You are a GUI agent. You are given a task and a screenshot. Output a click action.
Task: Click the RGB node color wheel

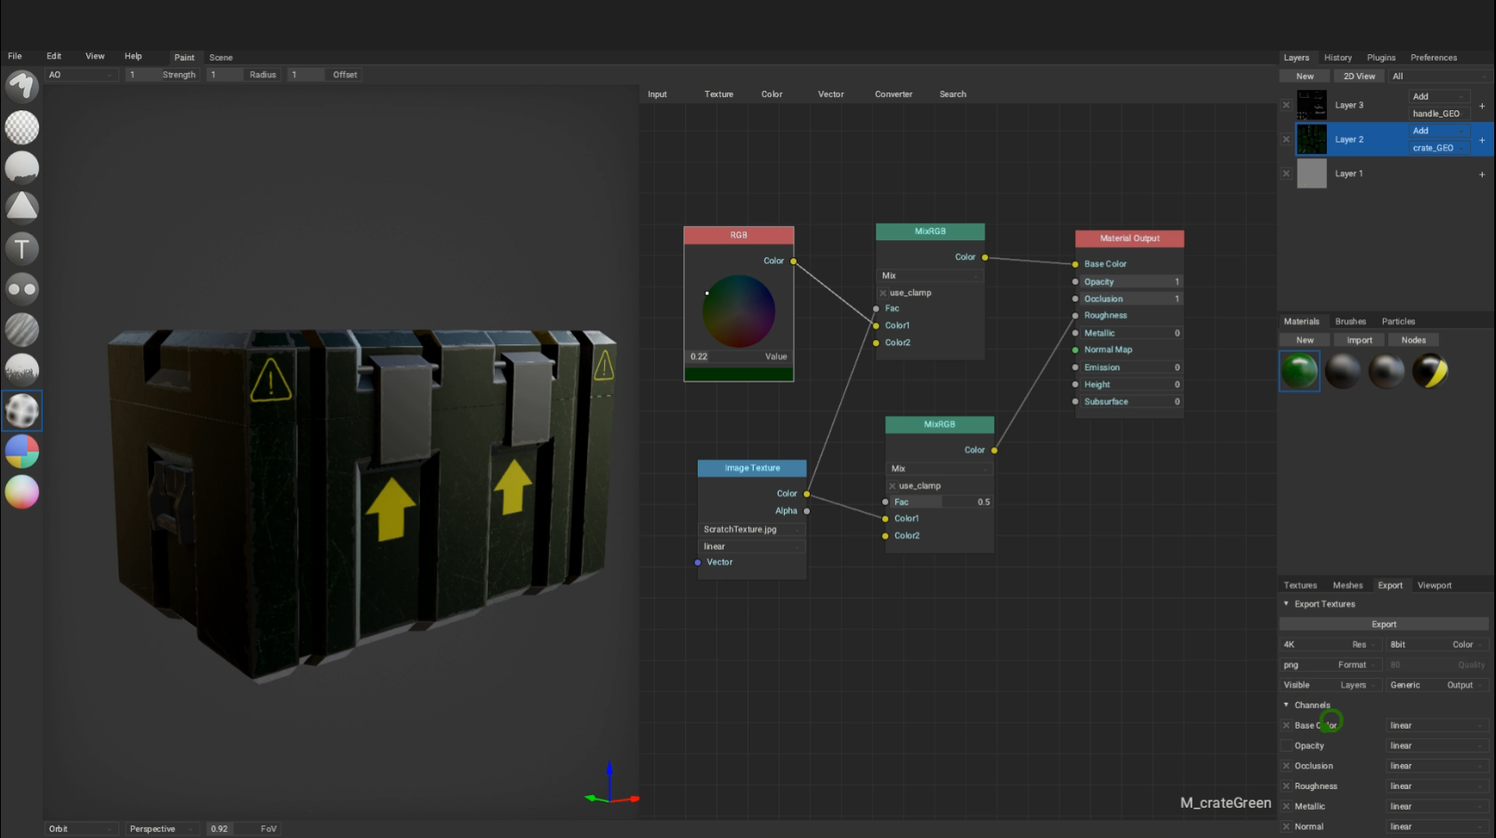coord(739,311)
